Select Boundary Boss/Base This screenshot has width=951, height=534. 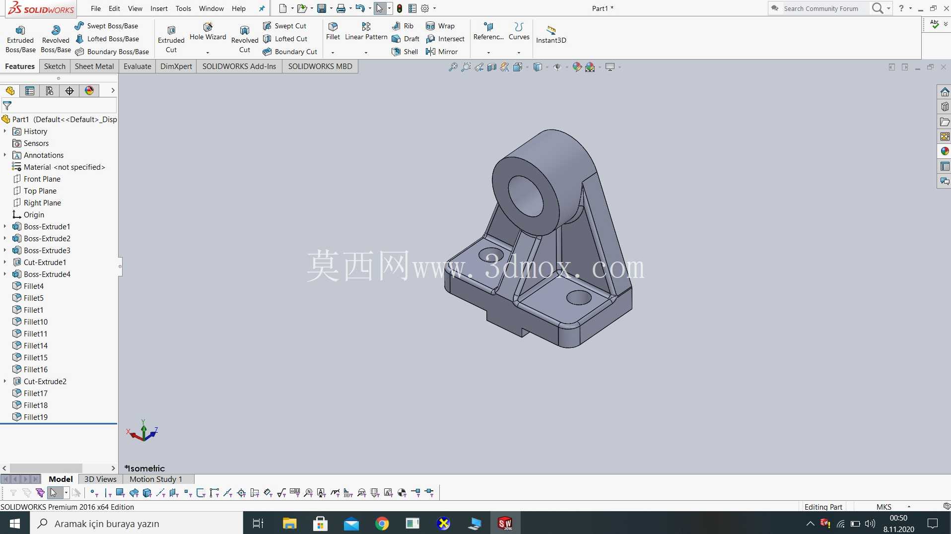112,52
